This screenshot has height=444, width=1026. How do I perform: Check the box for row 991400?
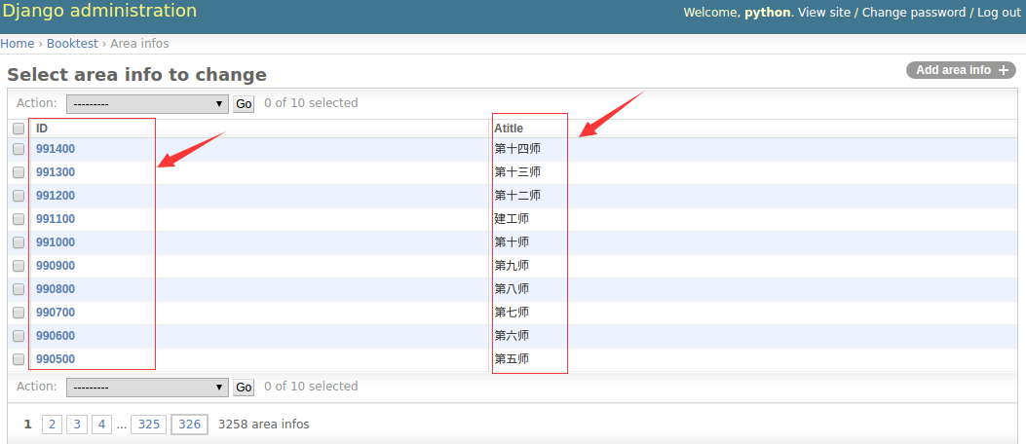coord(19,149)
